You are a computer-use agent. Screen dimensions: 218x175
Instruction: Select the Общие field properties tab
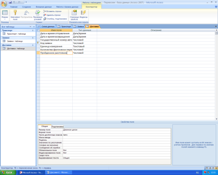pos(45,126)
